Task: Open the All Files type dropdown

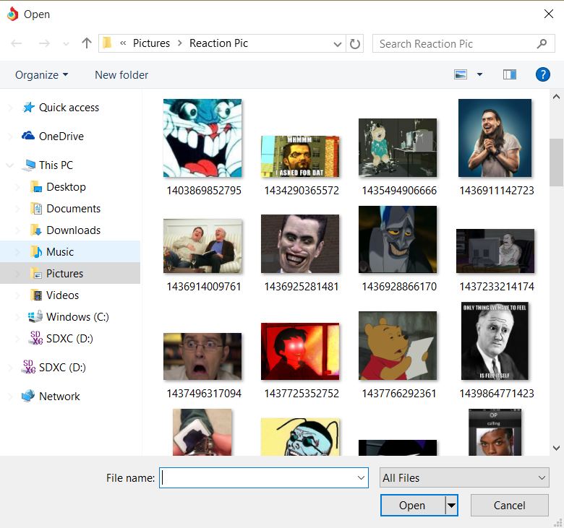Action: coord(464,477)
